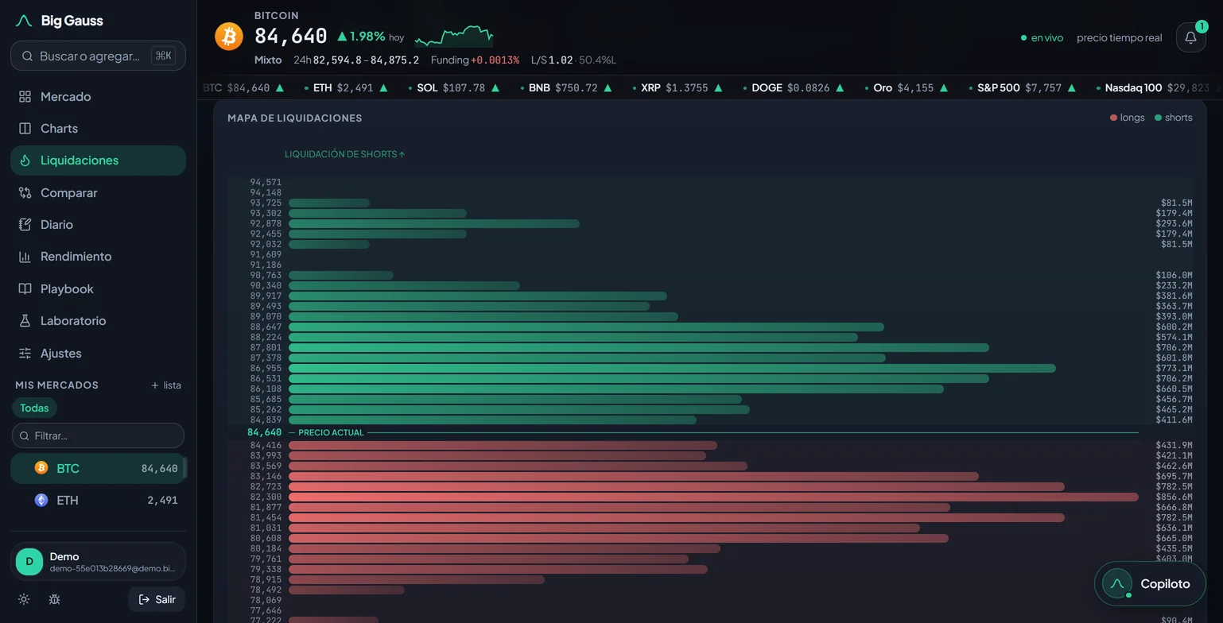
Task: Click the Bitcoin price sparkline chart
Action: coord(454,36)
